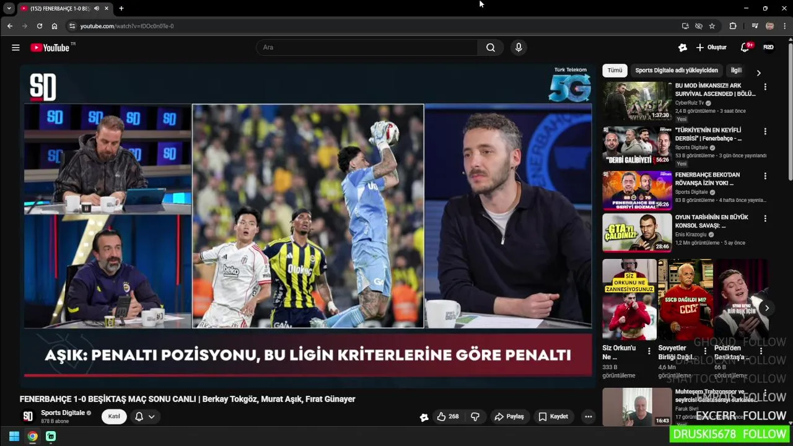Click the Oluştur create button
This screenshot has width=793, height=446.
[711, 48]
